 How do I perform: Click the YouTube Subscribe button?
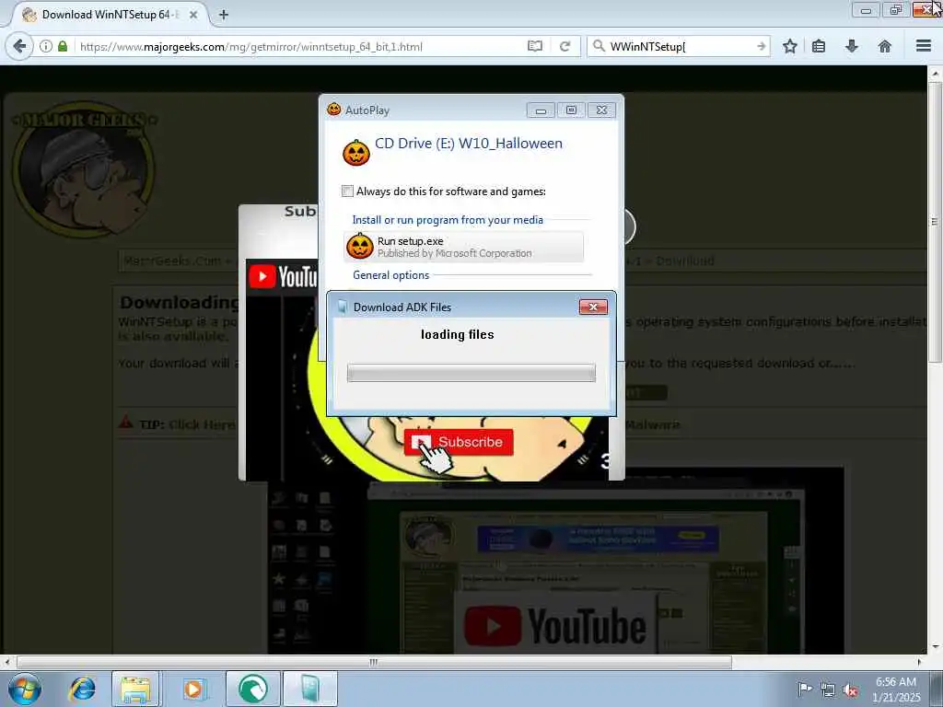459,442
